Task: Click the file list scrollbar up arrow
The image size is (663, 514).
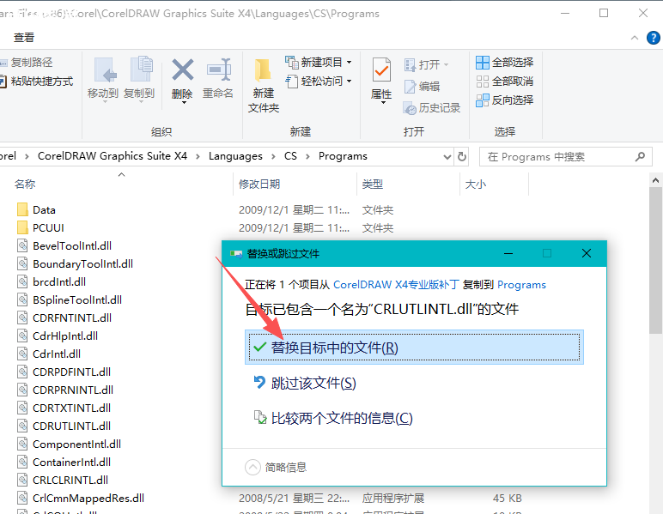Action: point(655,180)
